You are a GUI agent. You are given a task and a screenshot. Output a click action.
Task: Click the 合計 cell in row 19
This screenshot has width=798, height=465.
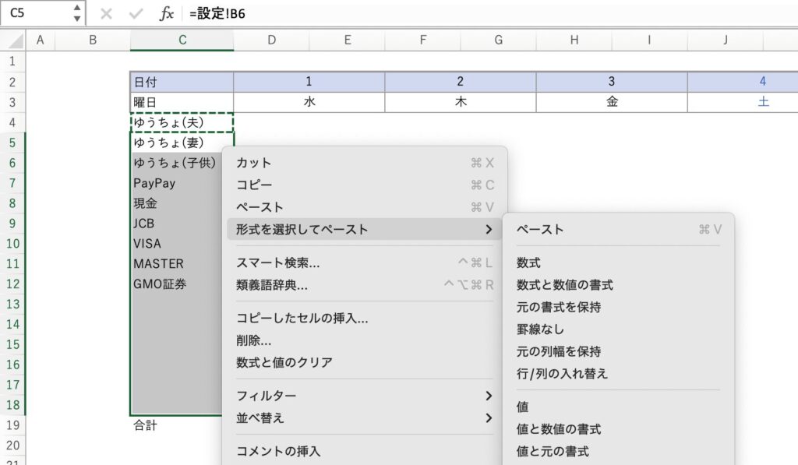pos(145,426)
